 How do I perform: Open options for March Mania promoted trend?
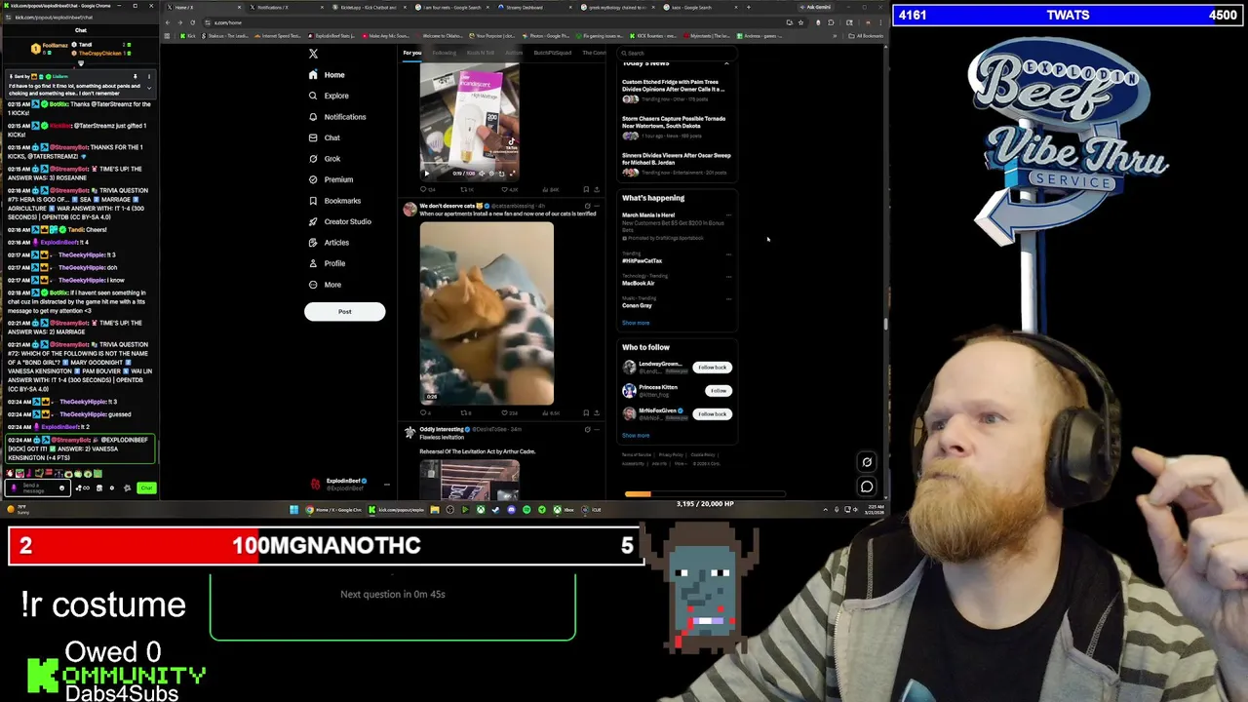(727, 215)
